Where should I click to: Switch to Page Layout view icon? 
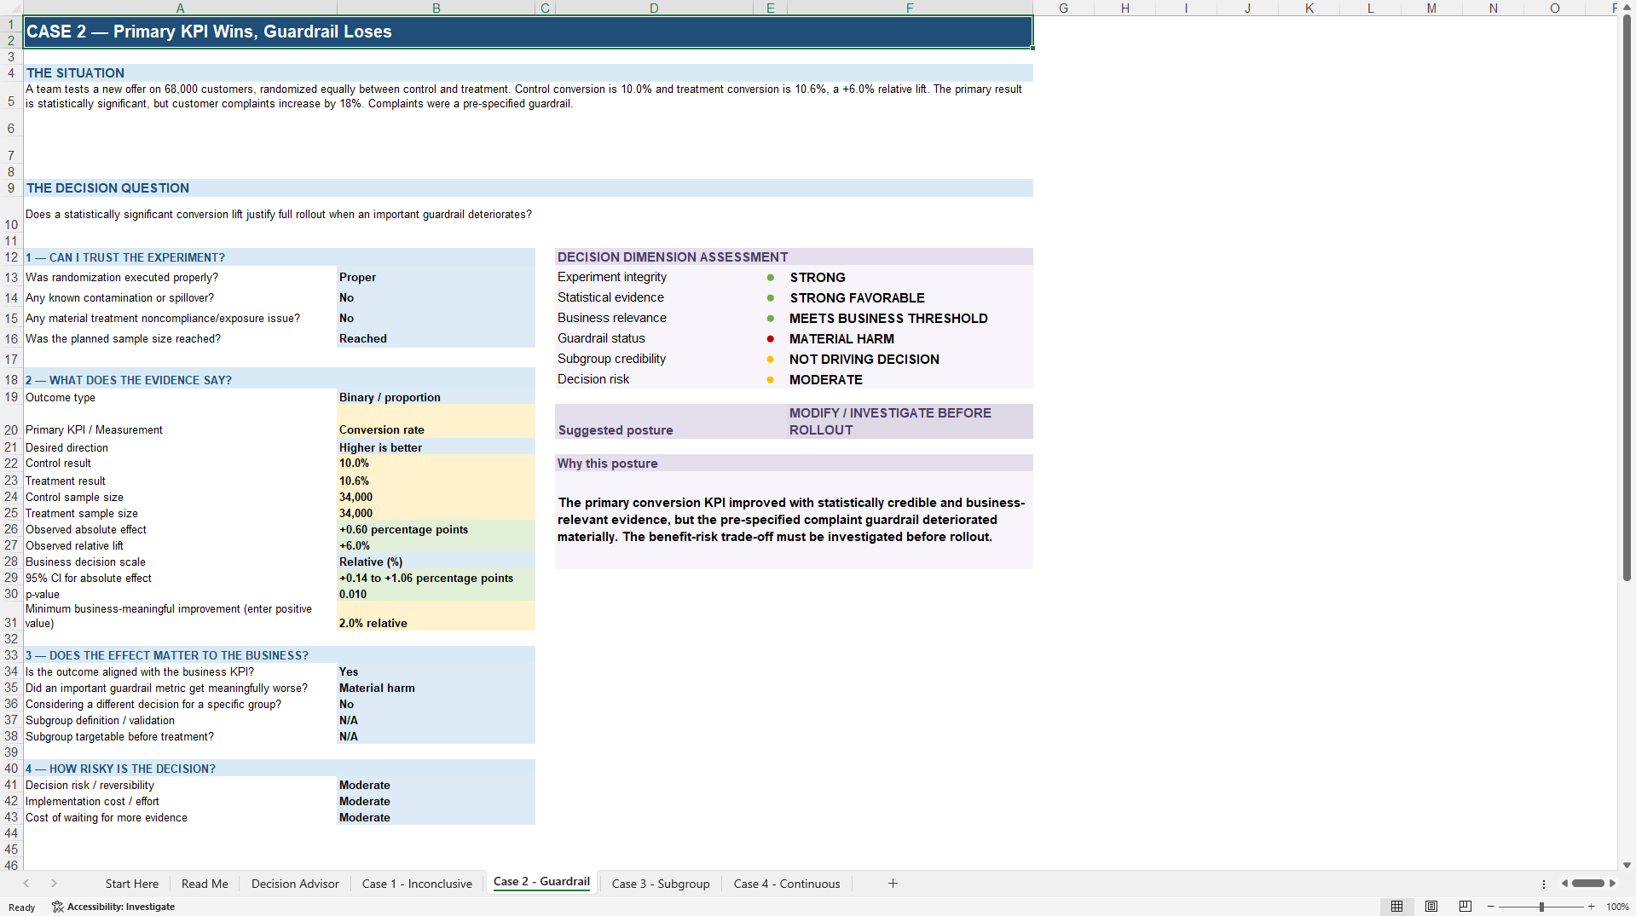[x=1431, y=907]
